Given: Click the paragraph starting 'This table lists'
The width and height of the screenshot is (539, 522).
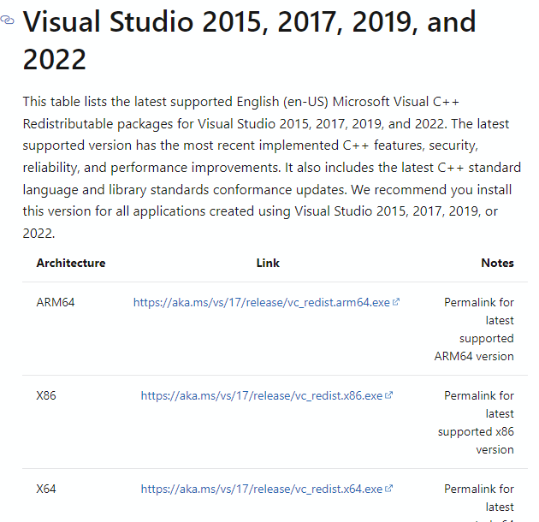Looking at the screenshot, I should [271, 168].
